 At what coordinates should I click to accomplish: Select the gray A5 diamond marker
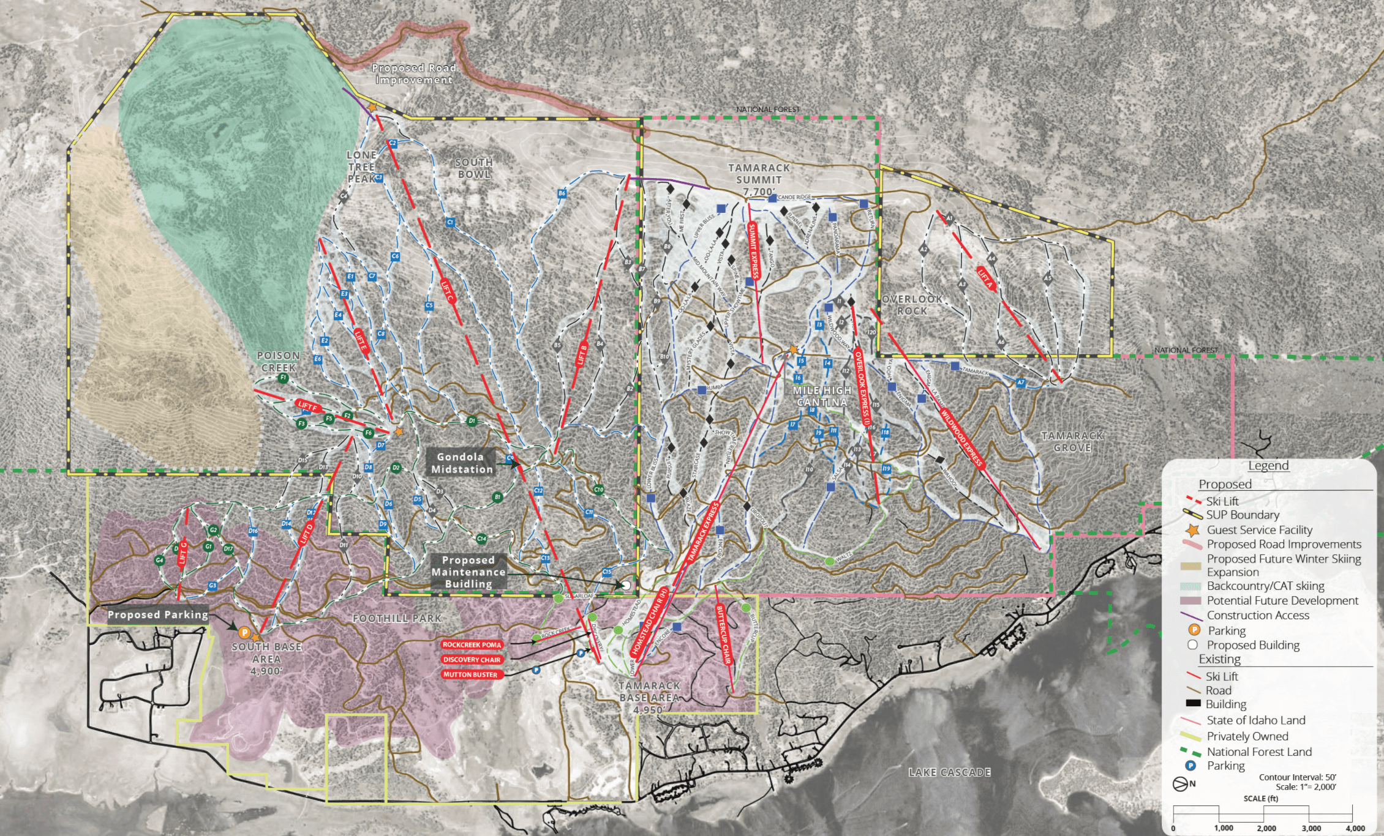pos(1047,278)
